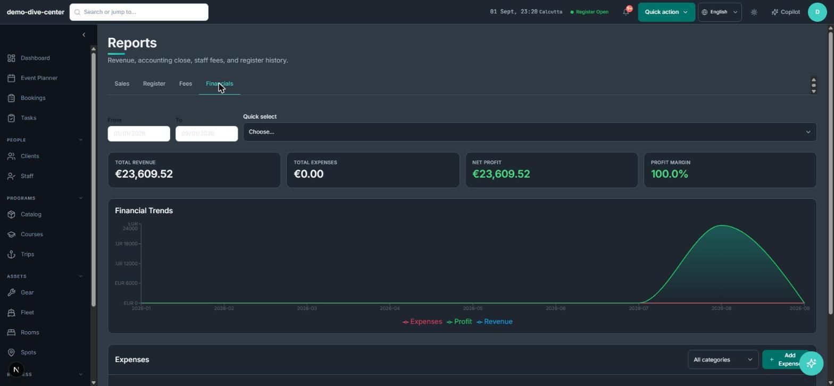
Task: Open the Tasks page
Action: click(28, 118)
